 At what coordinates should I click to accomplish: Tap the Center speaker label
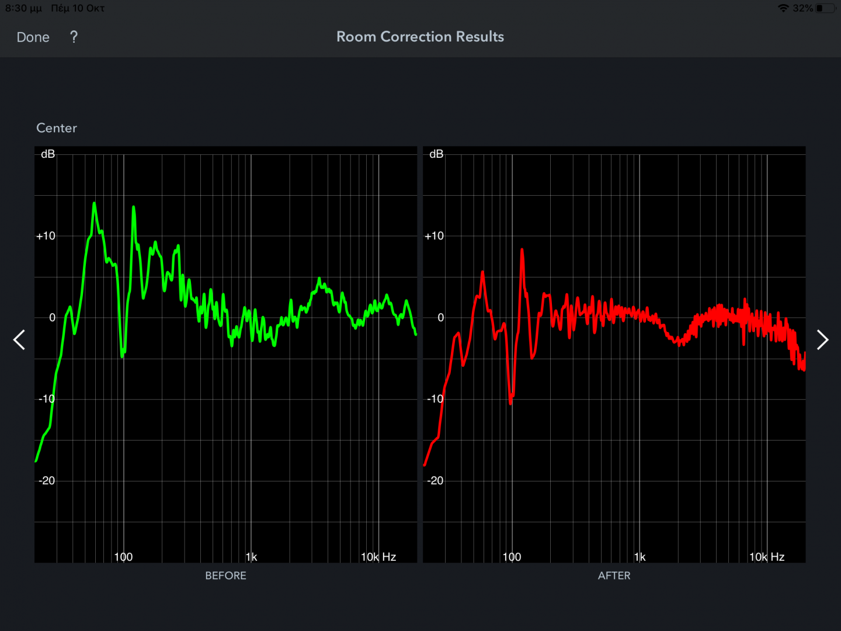click(57, 128)
